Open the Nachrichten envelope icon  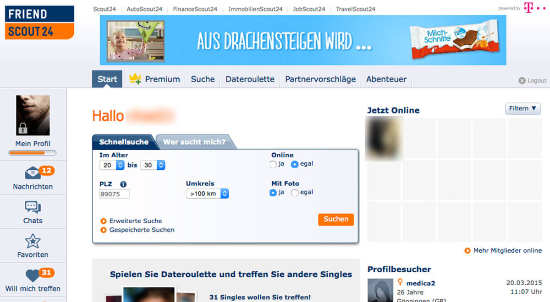click(33, 174)
